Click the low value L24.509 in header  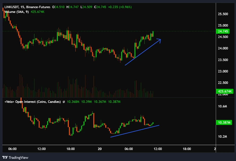click(86, 7)
